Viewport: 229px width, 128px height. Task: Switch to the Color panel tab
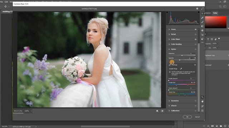tap(215, 13)
